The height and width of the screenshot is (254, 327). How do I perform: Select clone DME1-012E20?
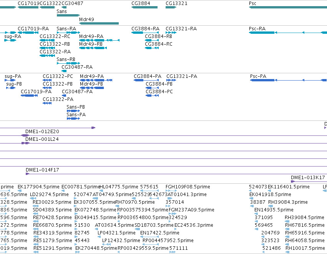[x=42, y=132]
